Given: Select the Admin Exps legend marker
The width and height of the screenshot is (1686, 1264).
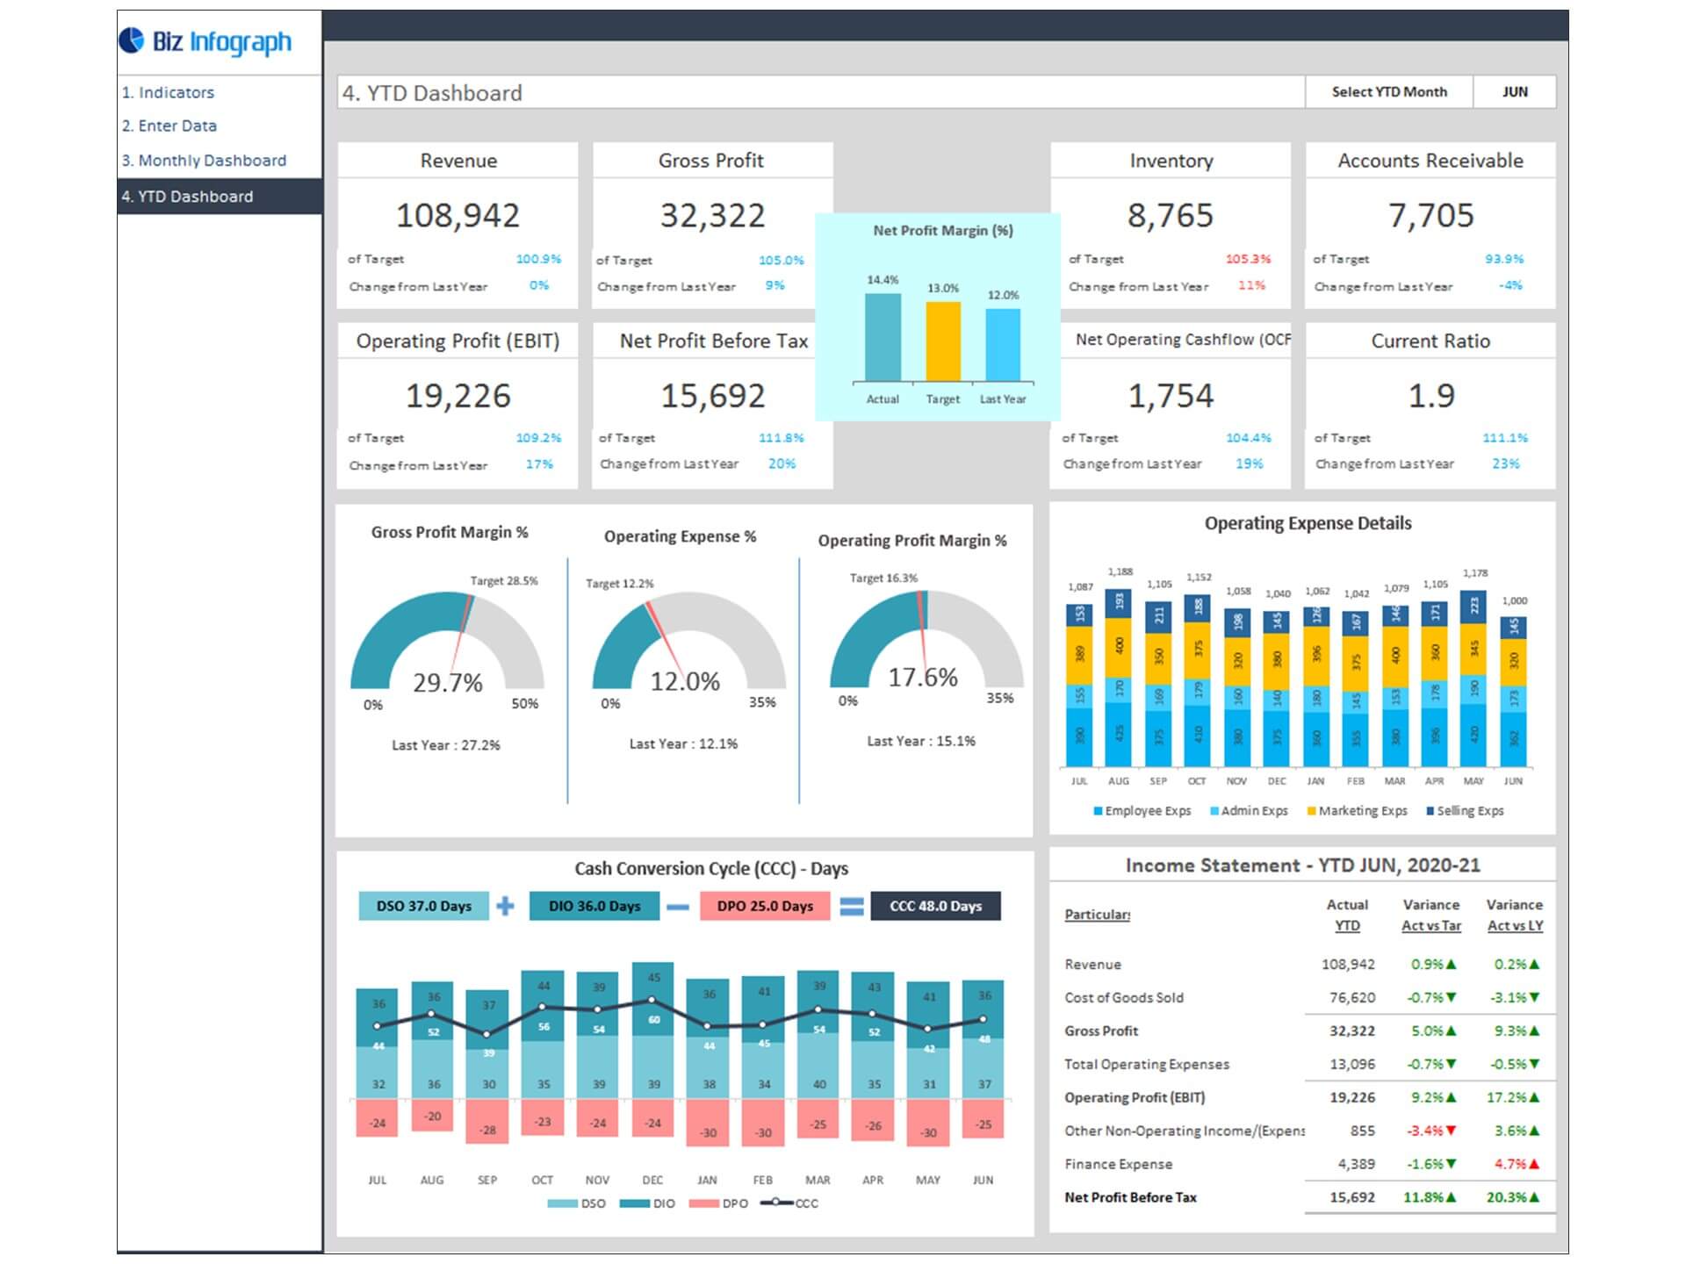Looking at the screenshot, I should [x=1213, y=811].
